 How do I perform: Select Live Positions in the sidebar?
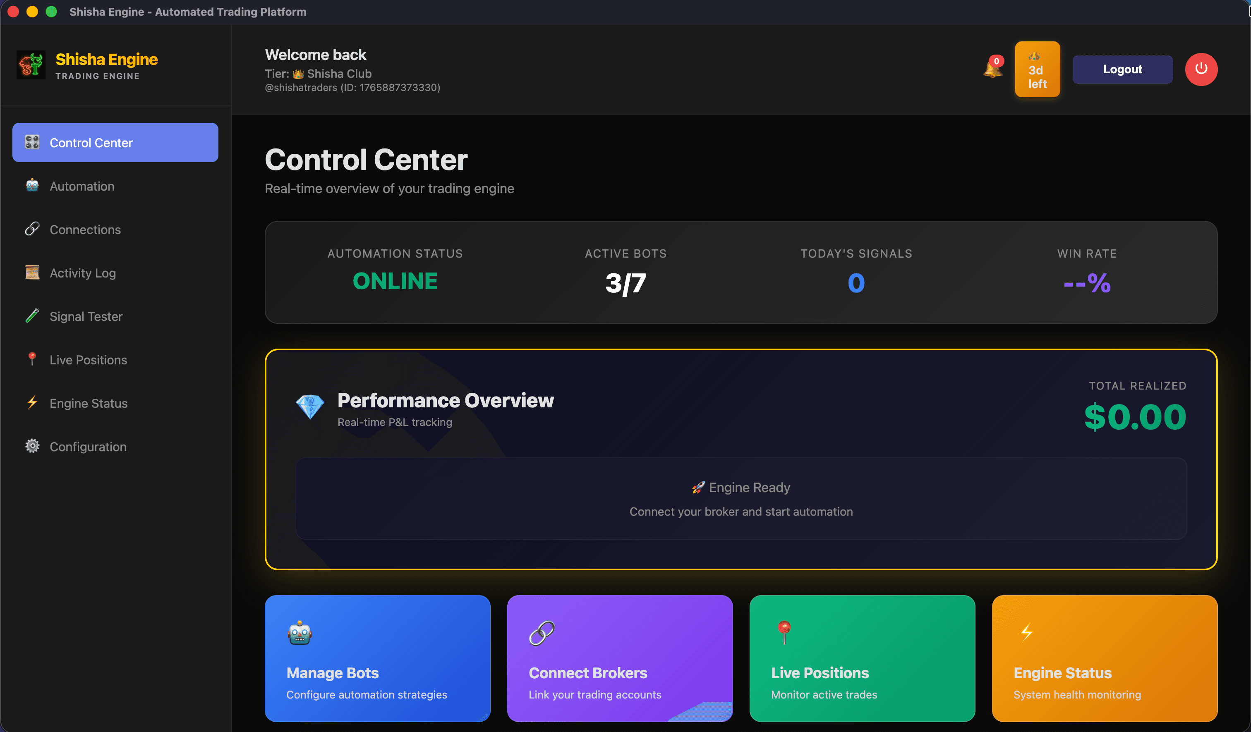[x=88, y=360]
